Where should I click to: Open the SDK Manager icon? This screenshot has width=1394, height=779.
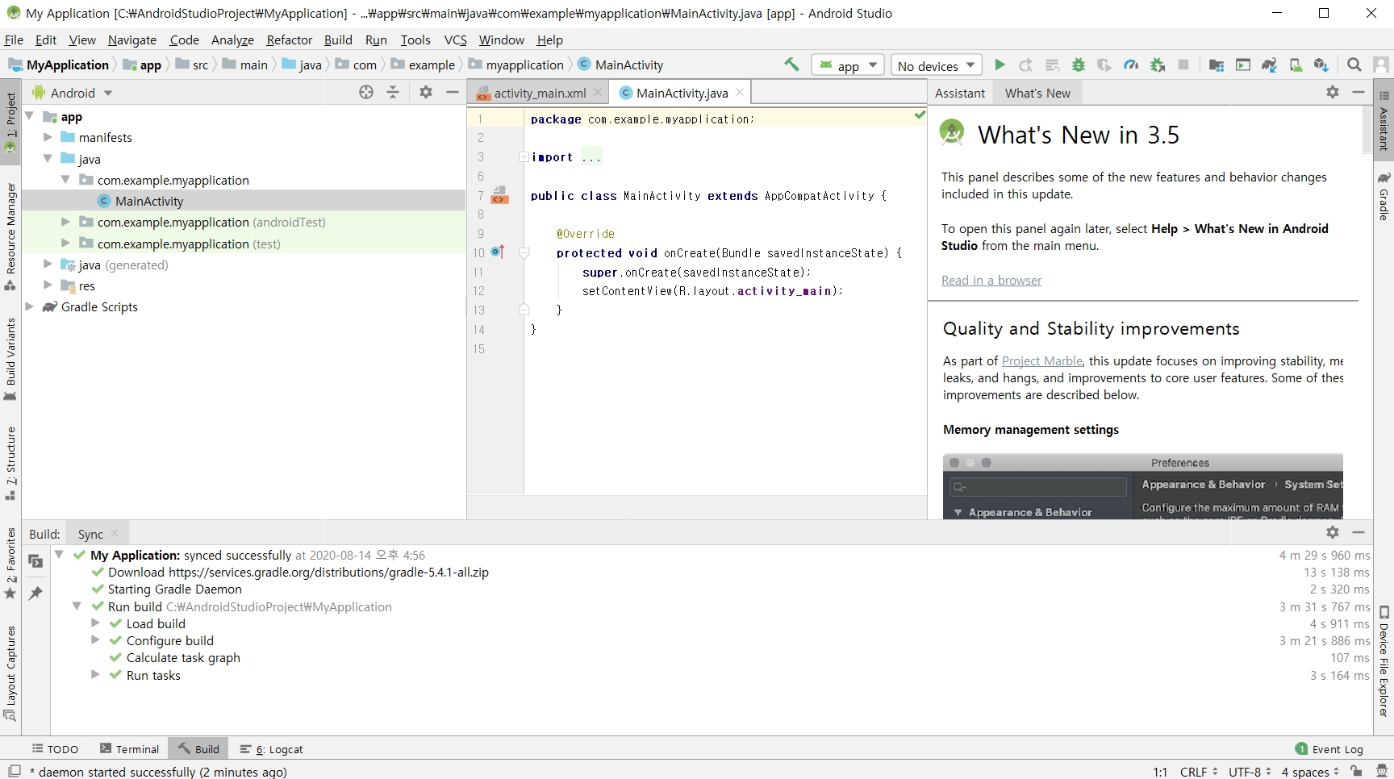(x=1321, y=65)
